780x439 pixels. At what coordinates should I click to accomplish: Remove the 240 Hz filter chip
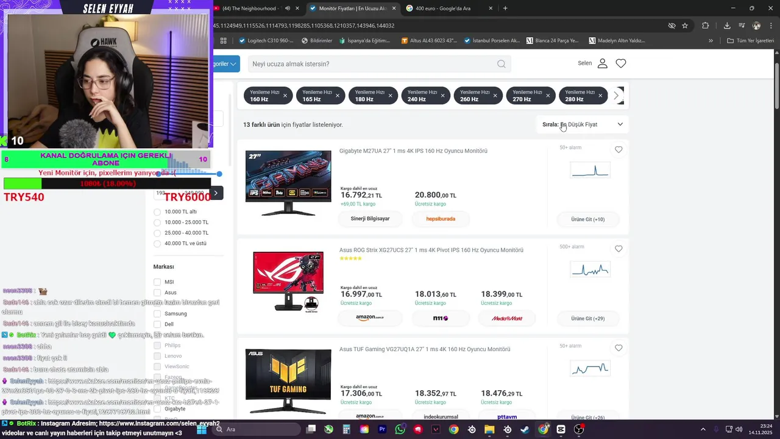[442, 96]
